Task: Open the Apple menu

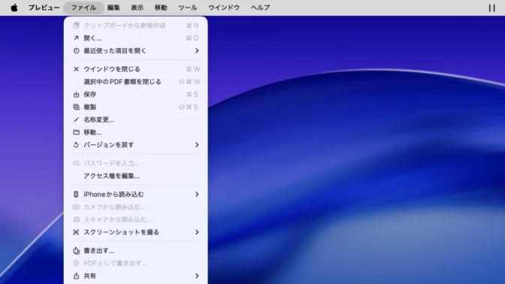Action: tap(14, 8)
